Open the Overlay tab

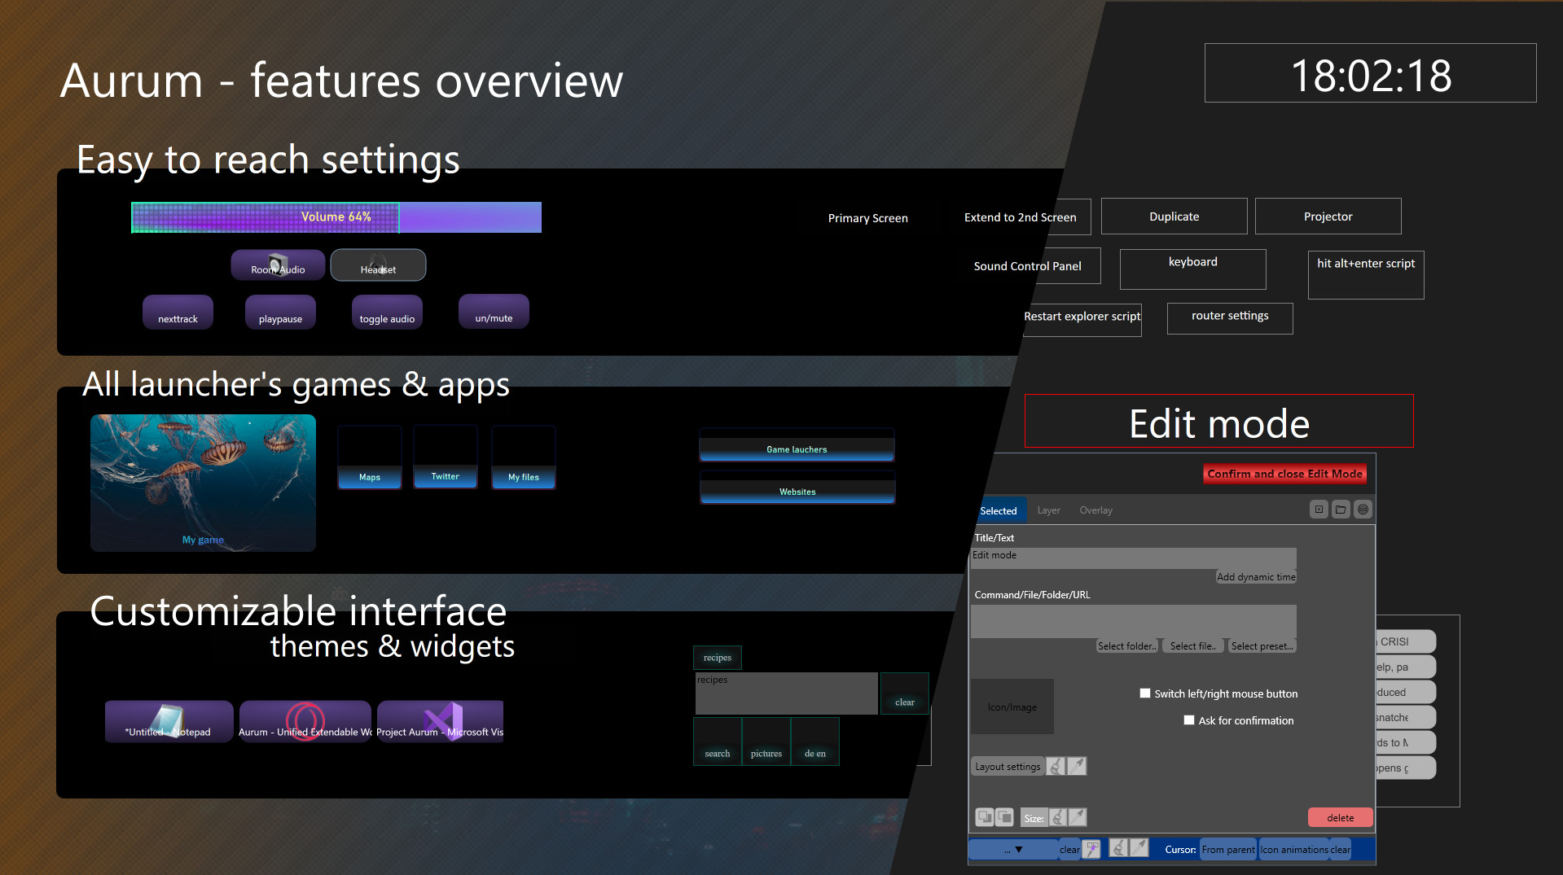coord(1095,510)
